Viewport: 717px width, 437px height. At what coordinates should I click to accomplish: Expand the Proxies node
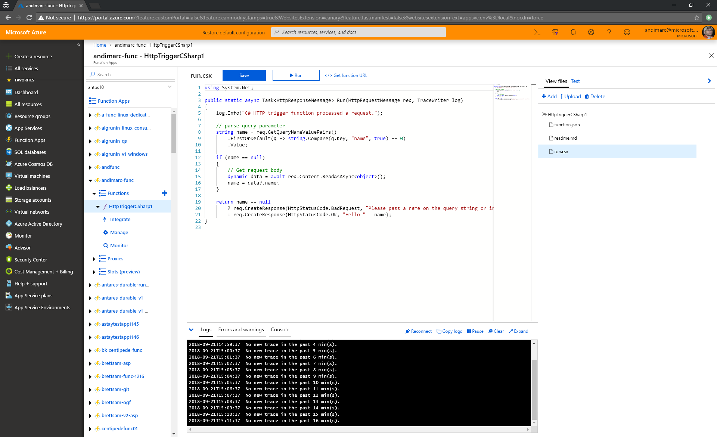tap(94, 259)
